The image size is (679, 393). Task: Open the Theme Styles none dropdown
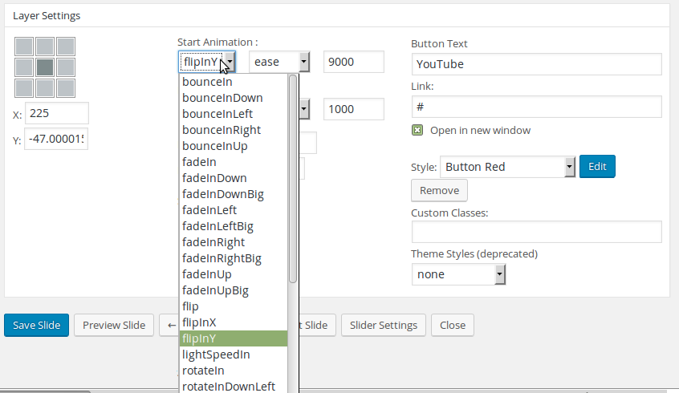458,274
